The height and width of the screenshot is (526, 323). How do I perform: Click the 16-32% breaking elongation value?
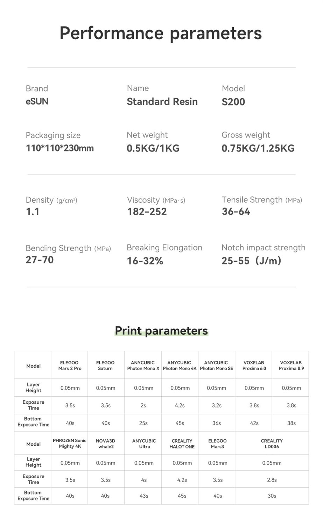pos(145,261)
